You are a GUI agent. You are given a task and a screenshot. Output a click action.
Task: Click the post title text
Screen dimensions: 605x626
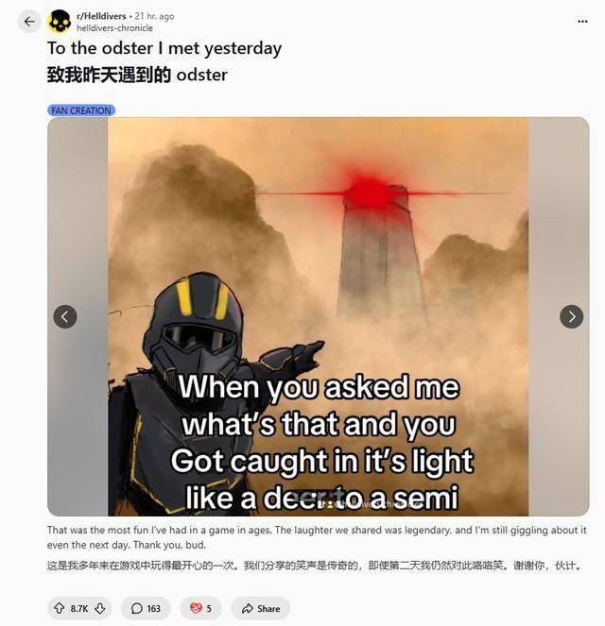click(164, 48)
